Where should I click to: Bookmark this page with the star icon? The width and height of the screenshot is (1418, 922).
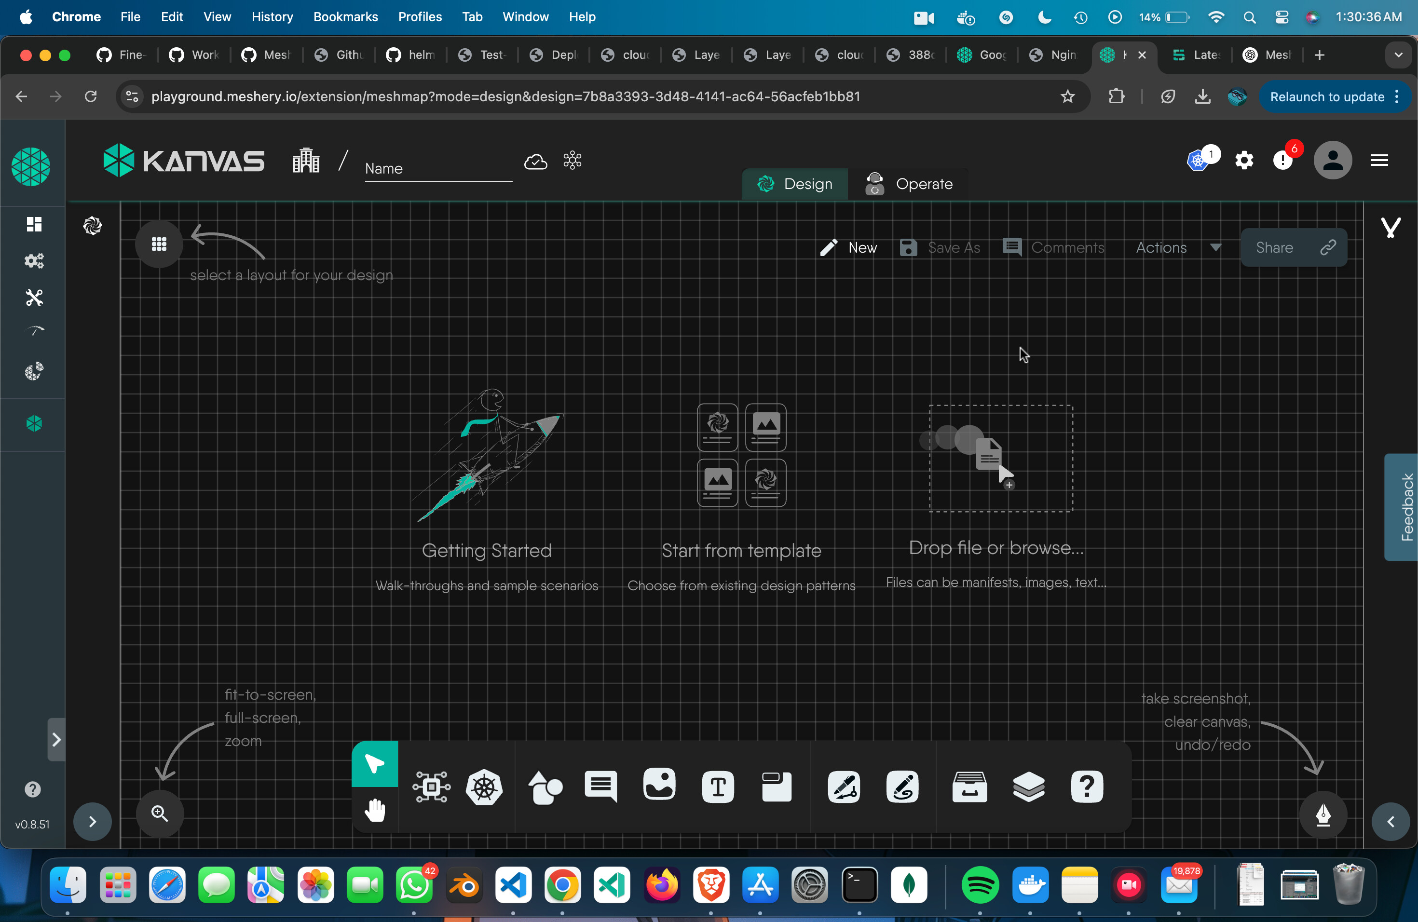(1067, 96)
